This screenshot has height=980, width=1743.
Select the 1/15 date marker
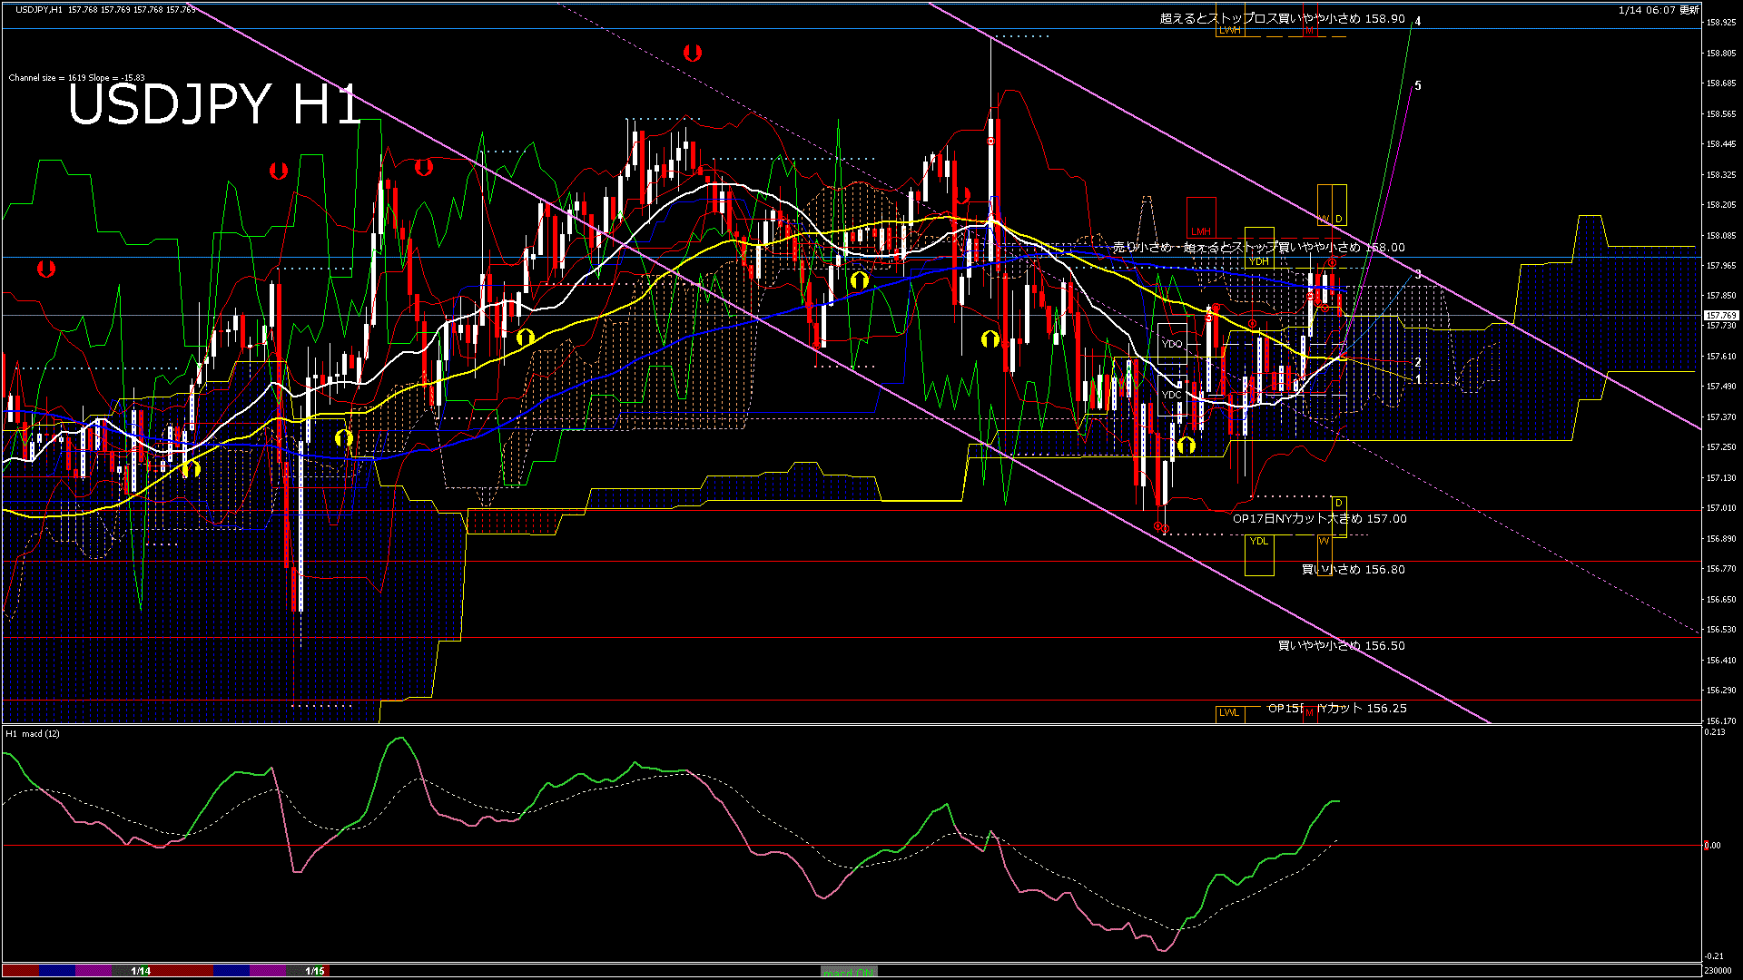tap(315, 971)
